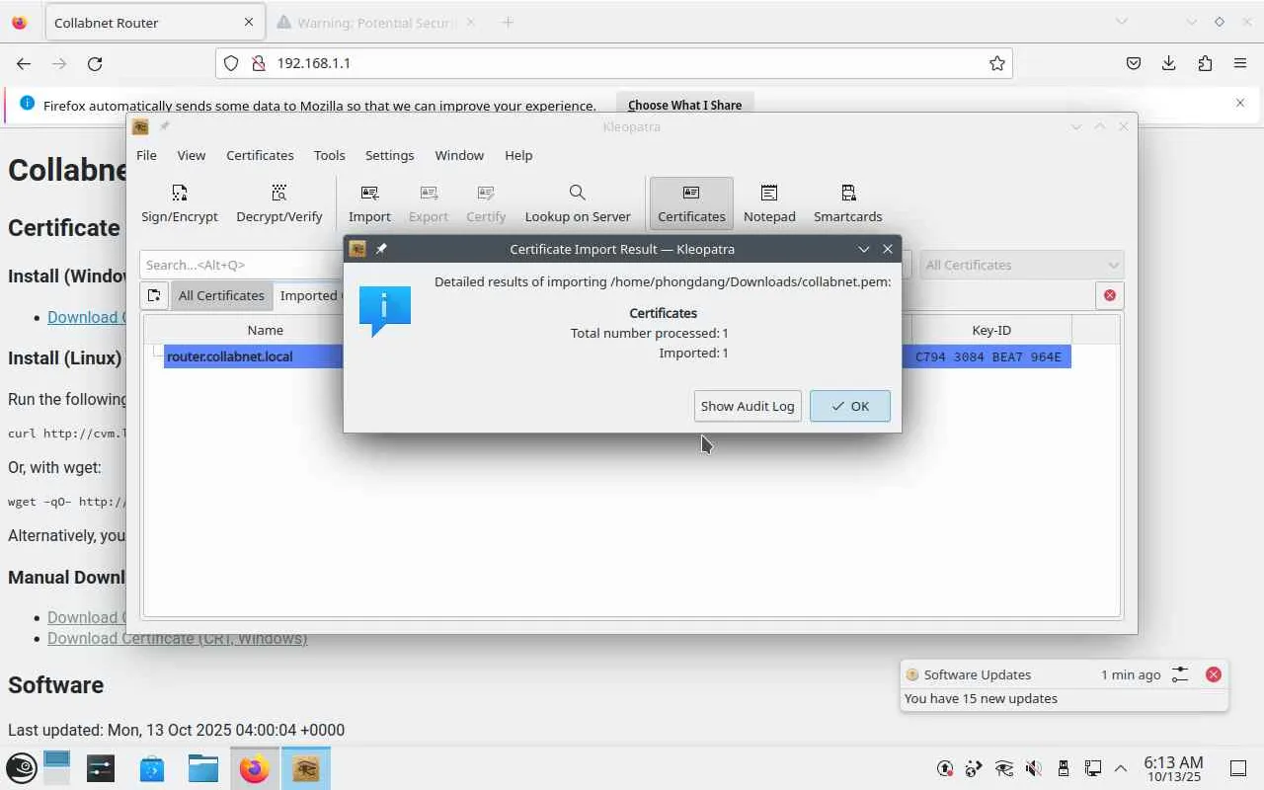Click the software updates tray icon
The width and height of the screenshot is (1264, 790).
[x=945, y=768]
